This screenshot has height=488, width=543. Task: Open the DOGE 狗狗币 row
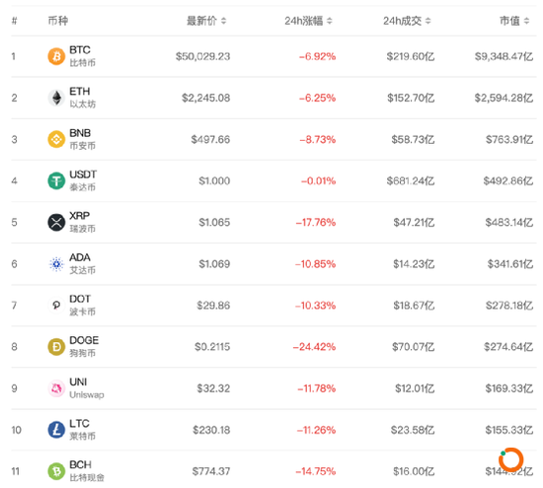pos(273,347)
